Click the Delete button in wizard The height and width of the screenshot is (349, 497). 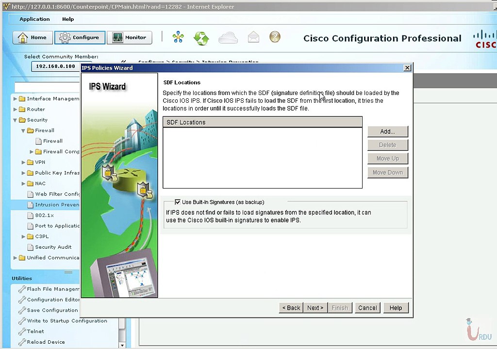tap(388, 145)
